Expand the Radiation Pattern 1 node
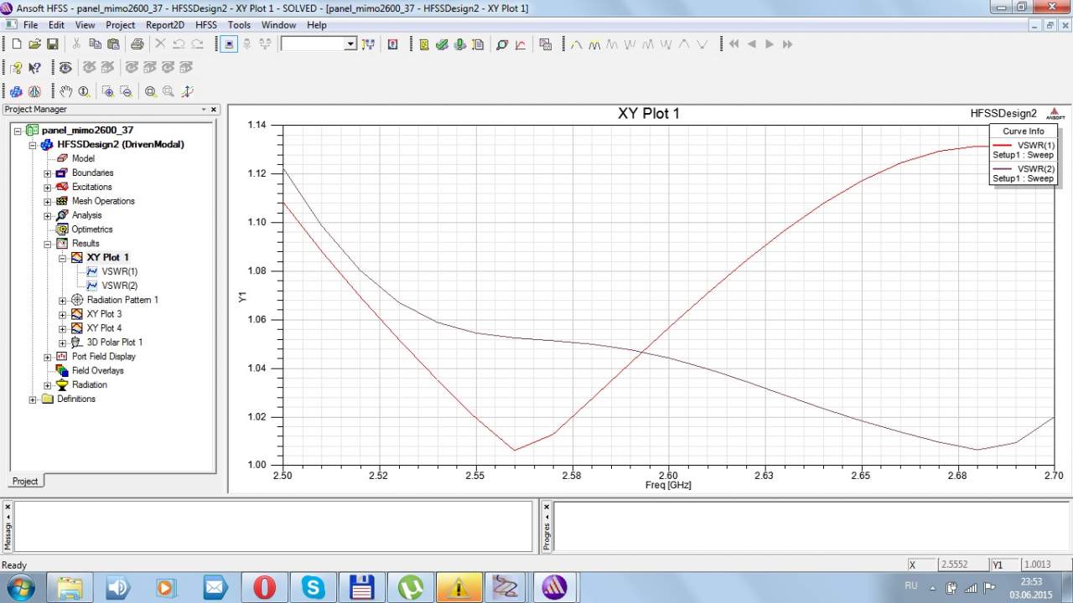The image size is (1073, 603). point(63,300)
